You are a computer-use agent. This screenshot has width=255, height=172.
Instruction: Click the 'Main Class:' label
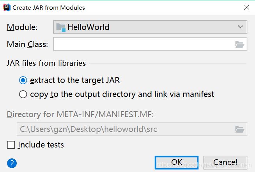tap(27, 44)
